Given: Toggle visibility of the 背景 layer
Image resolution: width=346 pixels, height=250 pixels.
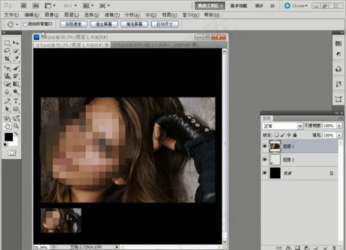Looking at the screenshot, I should (x=265, y=173).
